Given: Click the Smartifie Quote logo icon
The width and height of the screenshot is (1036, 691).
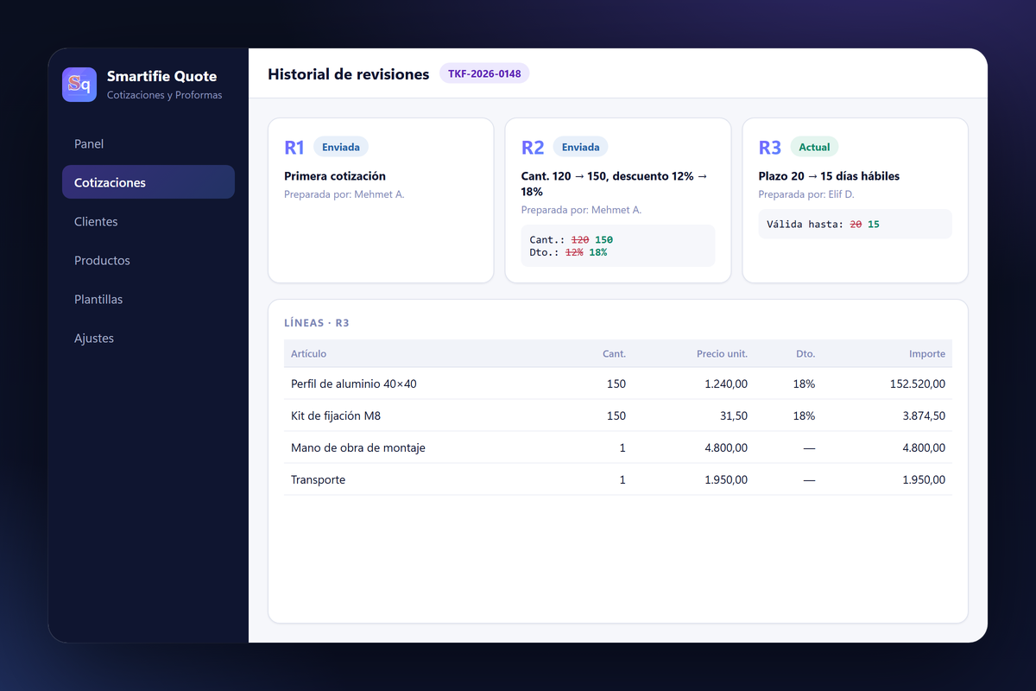Looking at the screenshot, I should tap(79, 85).
